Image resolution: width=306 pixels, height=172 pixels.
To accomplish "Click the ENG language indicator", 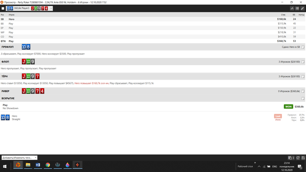I will pyautogui.click(x=275, y=167).
